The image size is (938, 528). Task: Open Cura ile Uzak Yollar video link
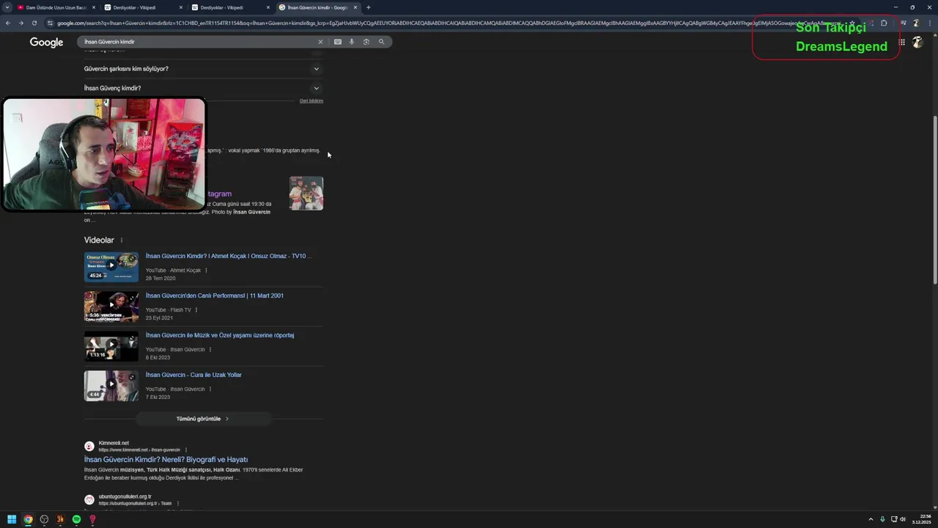coord(193,375)
